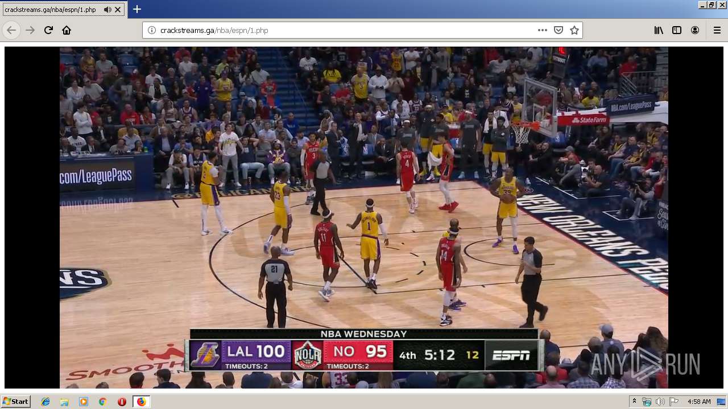Screen dimensions: 728x409
Task: Launch Google Chrome from taskbar
Action: tap(102, 402)
